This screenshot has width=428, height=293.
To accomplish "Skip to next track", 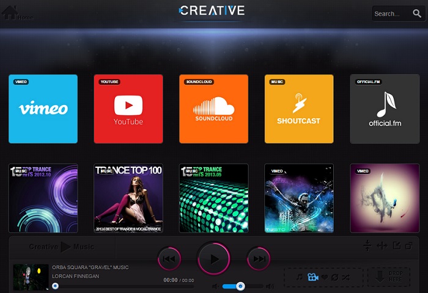I will coord(259,259).
